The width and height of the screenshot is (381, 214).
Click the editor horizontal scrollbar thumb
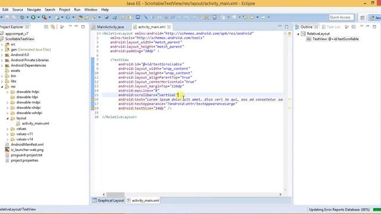tap(115, 194)
